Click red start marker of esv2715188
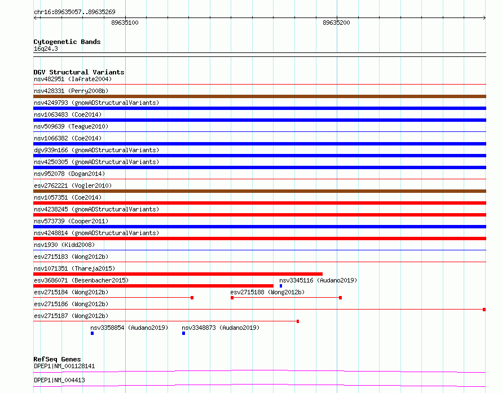The width and height of the screenshot is (502, 393). (x=232, y=298)
